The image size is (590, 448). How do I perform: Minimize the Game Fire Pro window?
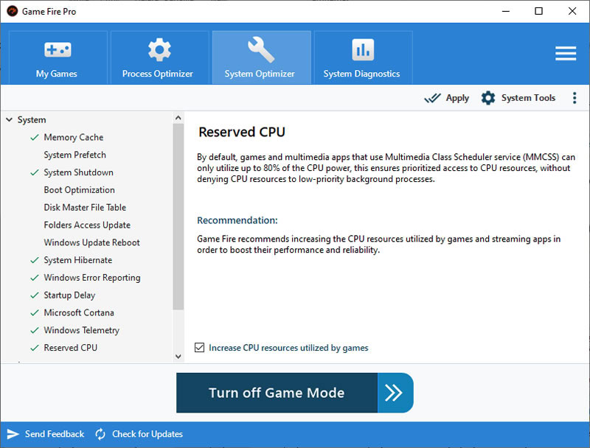[506, 11]
